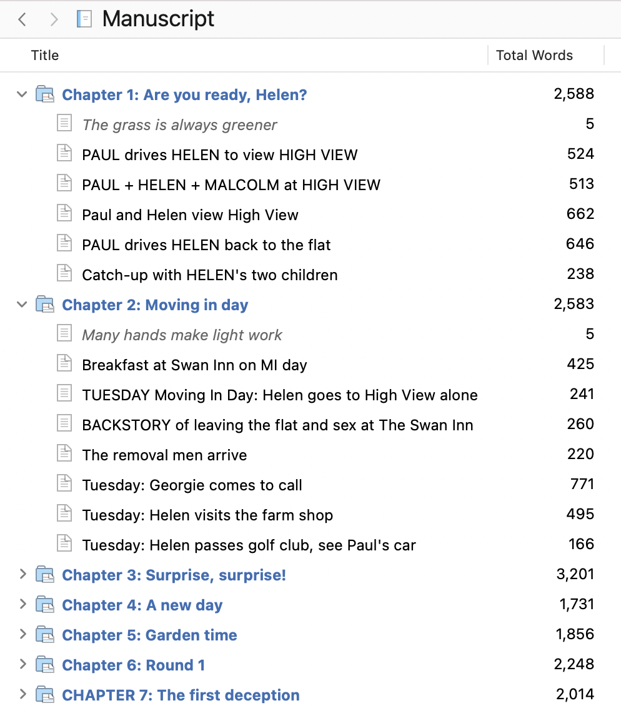Expand Chapter 3: Surprise, surprise!
621x713 pixels.
[22, 574]
